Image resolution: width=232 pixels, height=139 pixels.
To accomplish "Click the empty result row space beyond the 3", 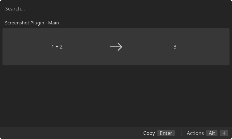I will [203, 47].
